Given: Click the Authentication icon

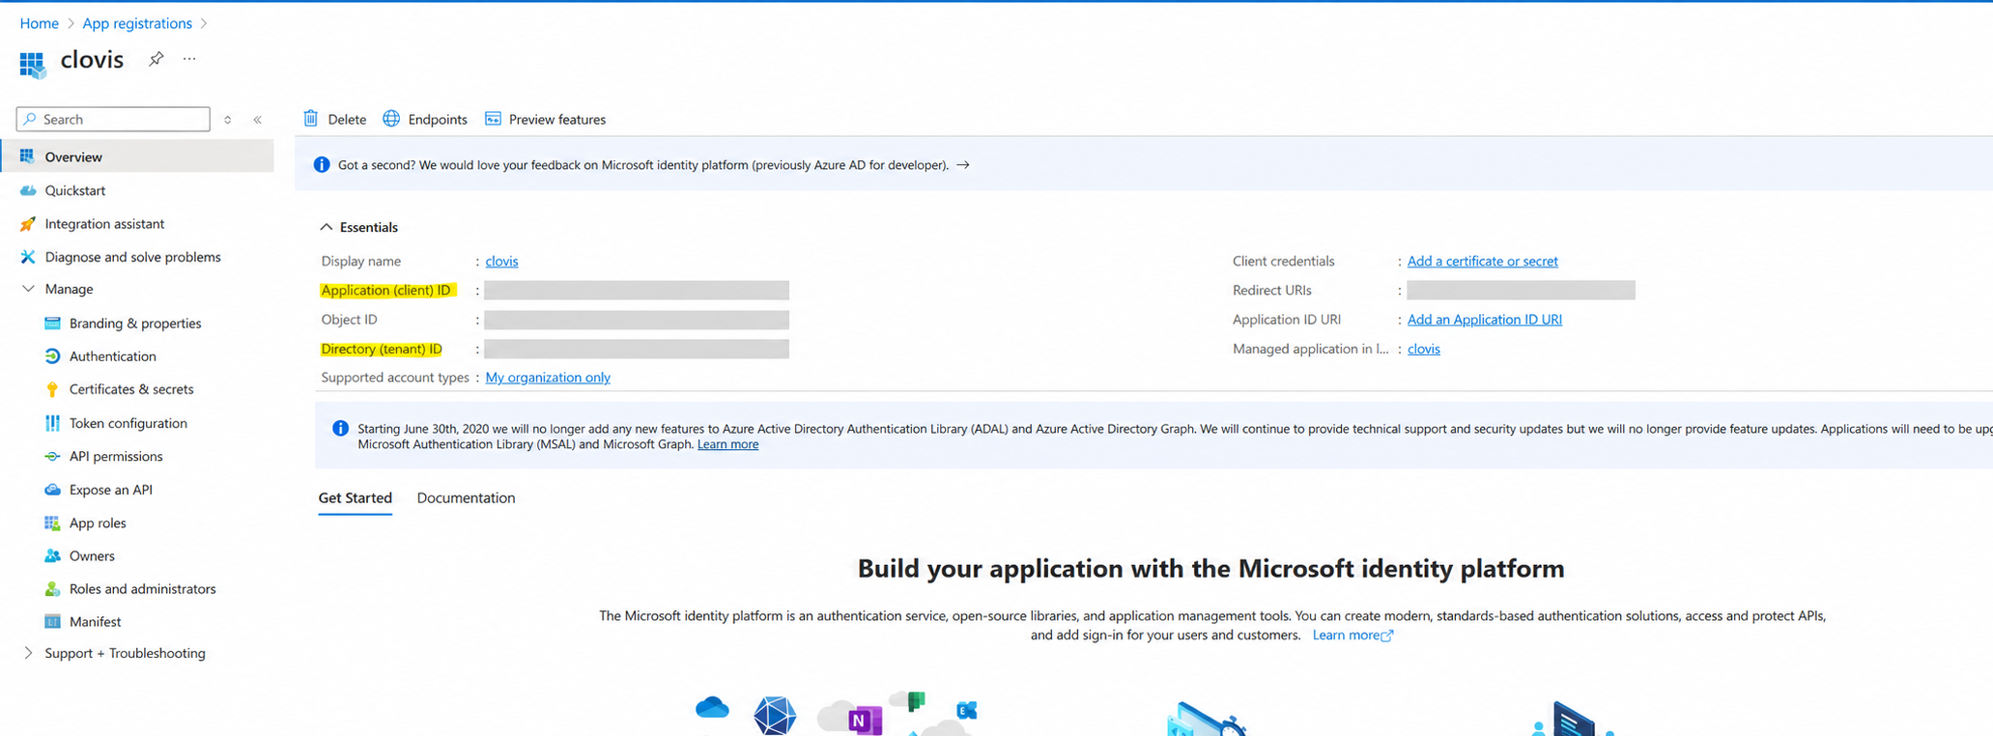Looking at the screenshot, I should (52, 355).
